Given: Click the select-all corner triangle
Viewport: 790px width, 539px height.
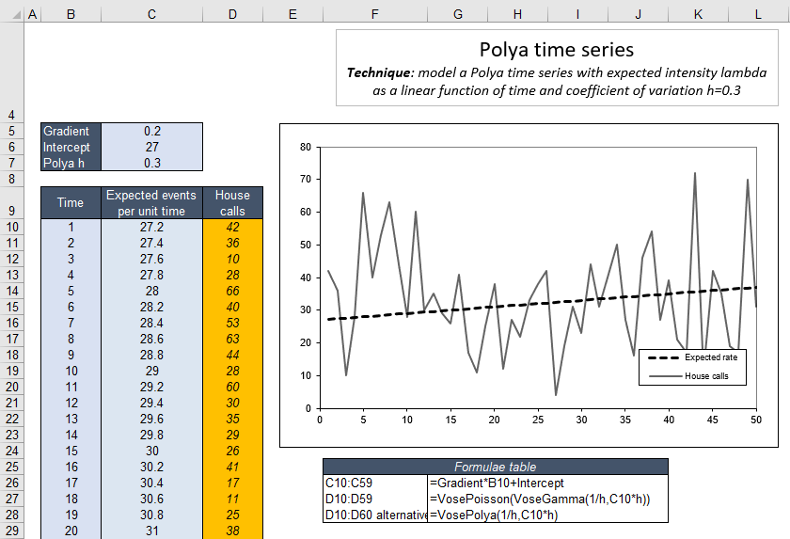Looking at the screenshot, I should pyautogui.click(x=16, y=15).
